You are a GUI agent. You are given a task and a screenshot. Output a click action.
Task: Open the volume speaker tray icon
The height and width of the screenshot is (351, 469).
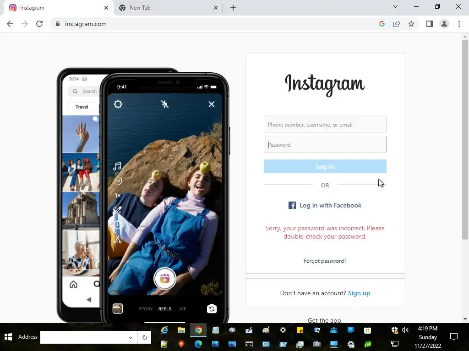405,330
